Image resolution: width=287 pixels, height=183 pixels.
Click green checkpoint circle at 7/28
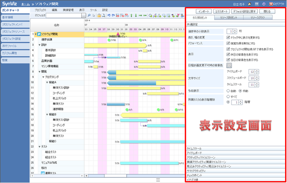[x=109, y=40]
